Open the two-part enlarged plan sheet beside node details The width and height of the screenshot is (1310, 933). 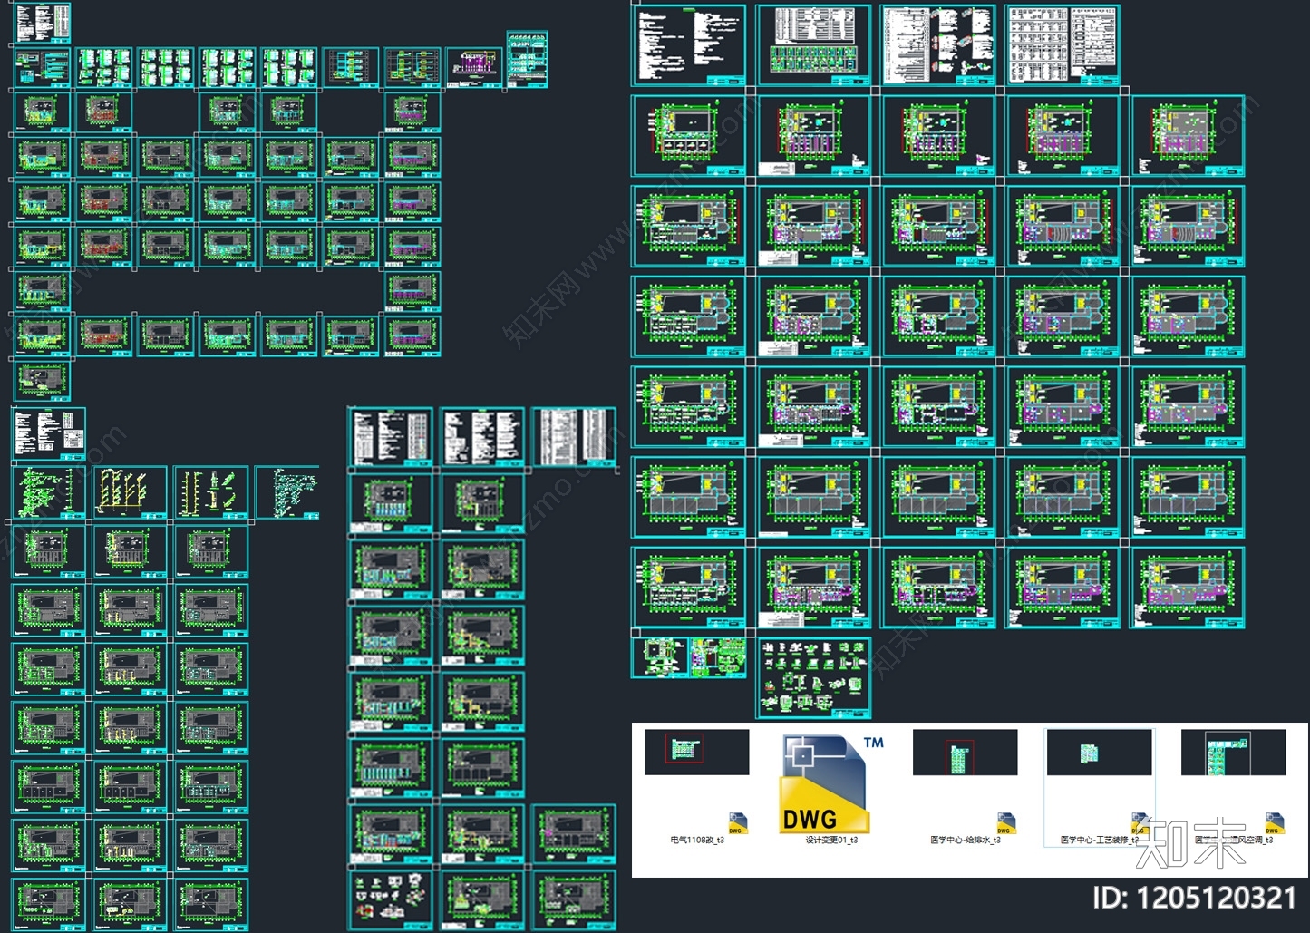pyautogui.click(x=689, y=658)
